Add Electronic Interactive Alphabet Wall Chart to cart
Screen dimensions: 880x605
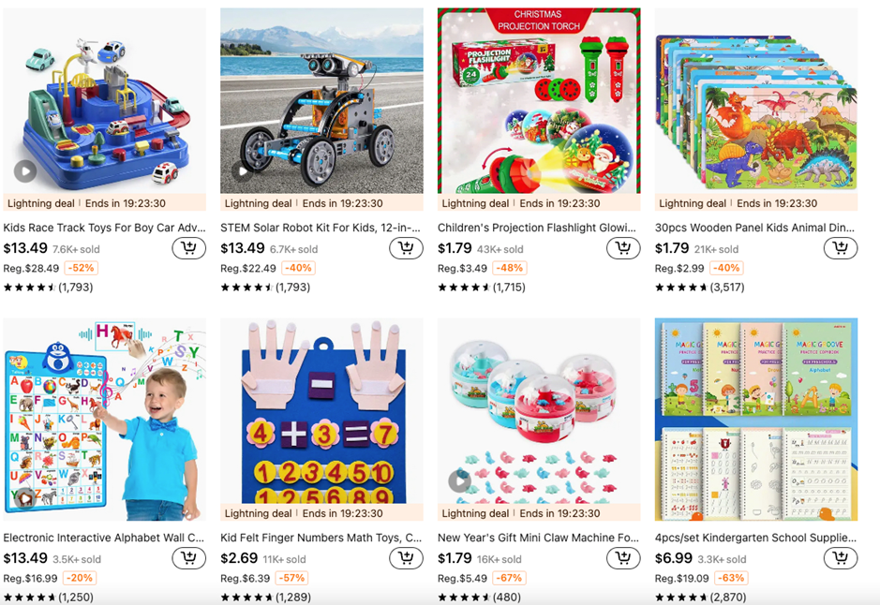[188, 558]
